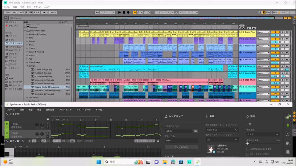Select the pencil tool in piano roll
Viewport: 296px width, 166px height.
[x=35, y=141]
